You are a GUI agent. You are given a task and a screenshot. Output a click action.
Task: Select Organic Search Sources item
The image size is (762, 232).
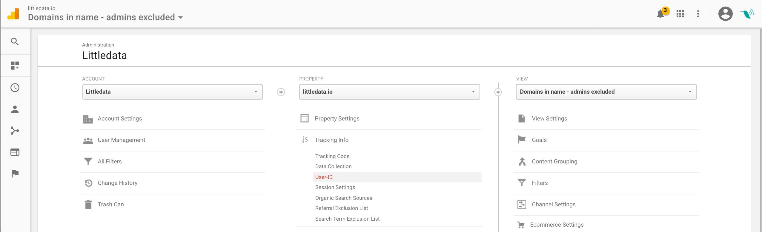pos(344,198)
